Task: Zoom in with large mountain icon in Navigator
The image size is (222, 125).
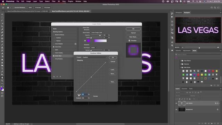Action: 218,47
